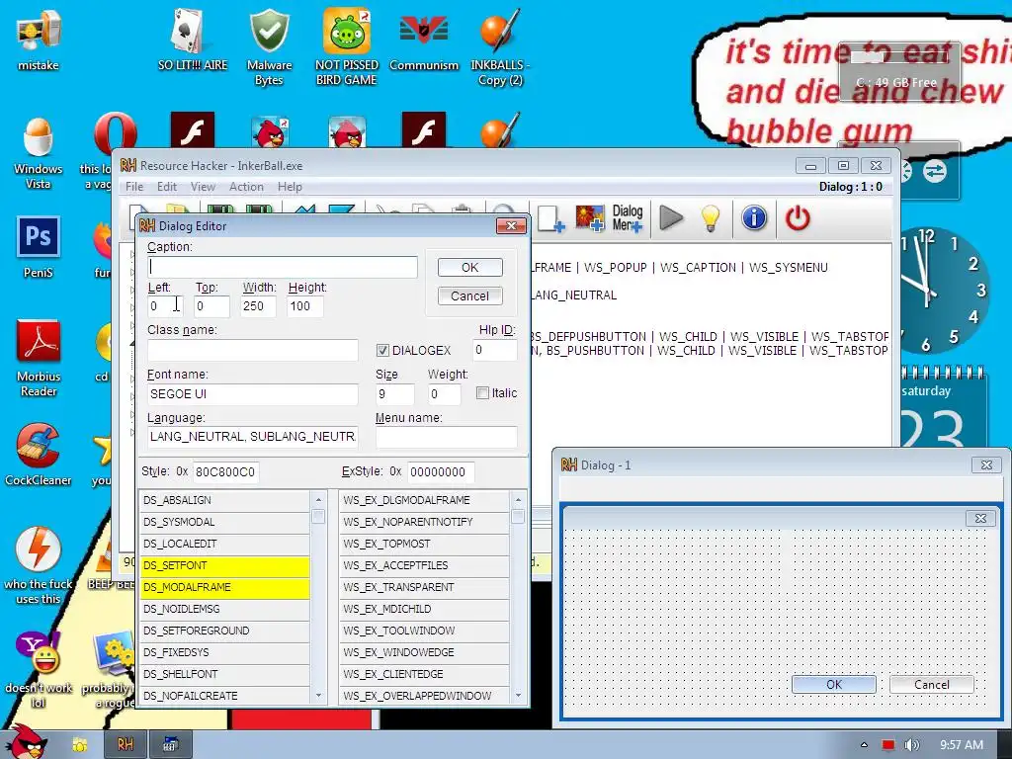Click the Menu name field
The width and height of the screenshot is (1012, 759).
pos(446,437)
